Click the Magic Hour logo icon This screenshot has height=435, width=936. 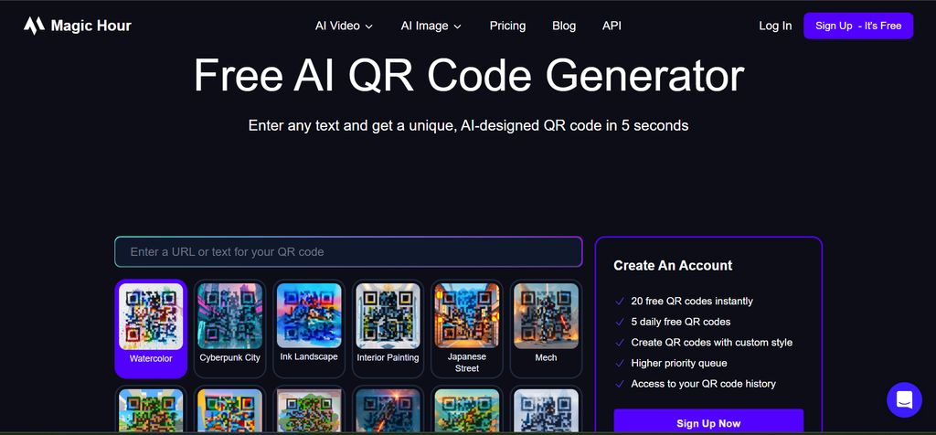click(34, 26)
